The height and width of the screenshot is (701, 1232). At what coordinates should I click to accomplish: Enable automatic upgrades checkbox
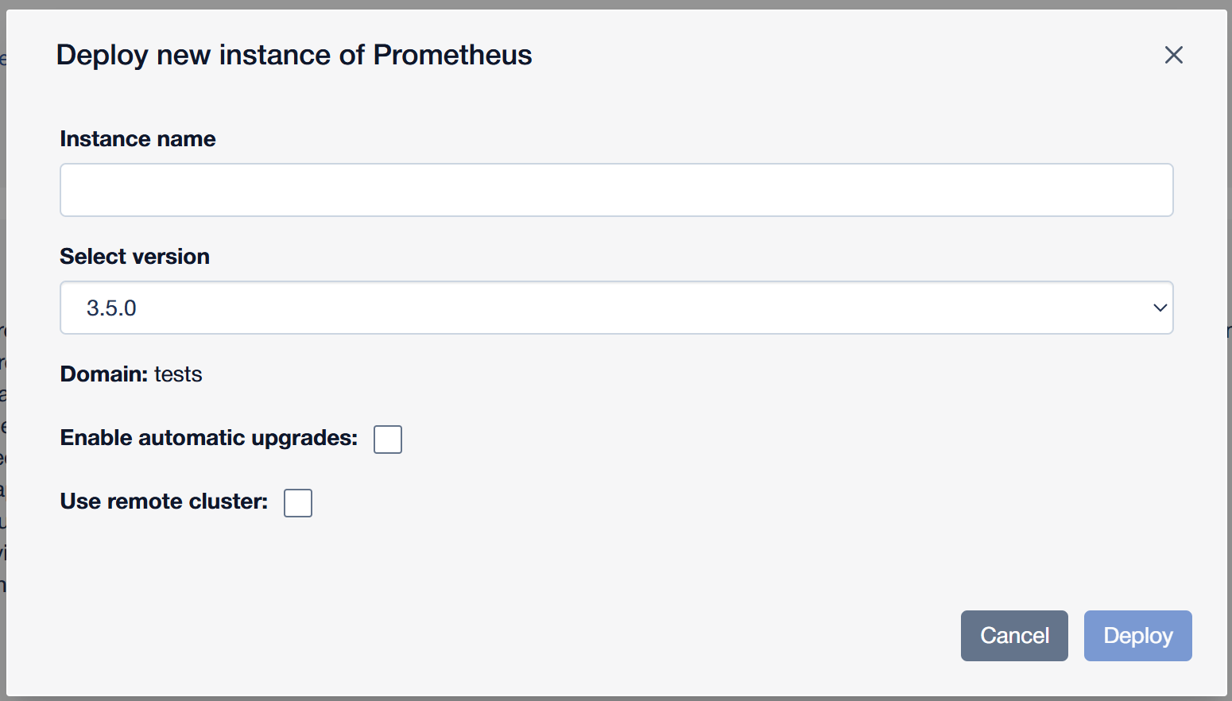388,439
